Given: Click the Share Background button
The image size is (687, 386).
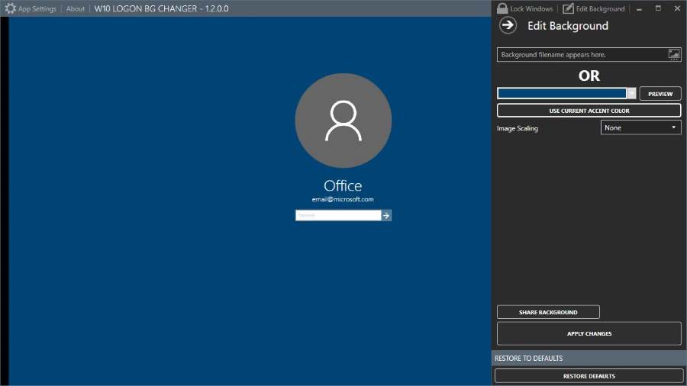Looking at the screenshot, I should pyautogui.click(x=548, y=312).
